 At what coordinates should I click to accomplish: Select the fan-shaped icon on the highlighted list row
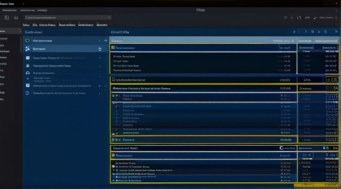tap(27, 49)
